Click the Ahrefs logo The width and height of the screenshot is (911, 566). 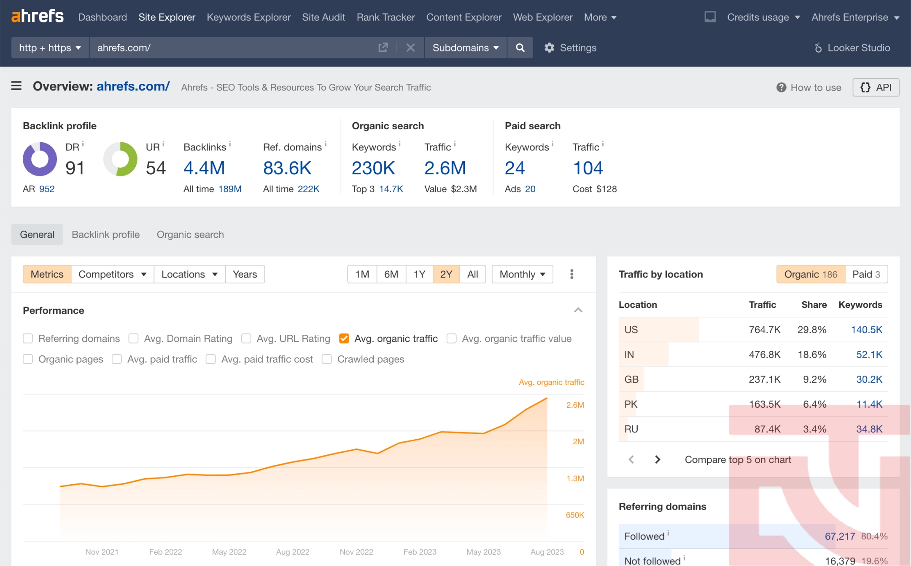(x=37, y=17)
